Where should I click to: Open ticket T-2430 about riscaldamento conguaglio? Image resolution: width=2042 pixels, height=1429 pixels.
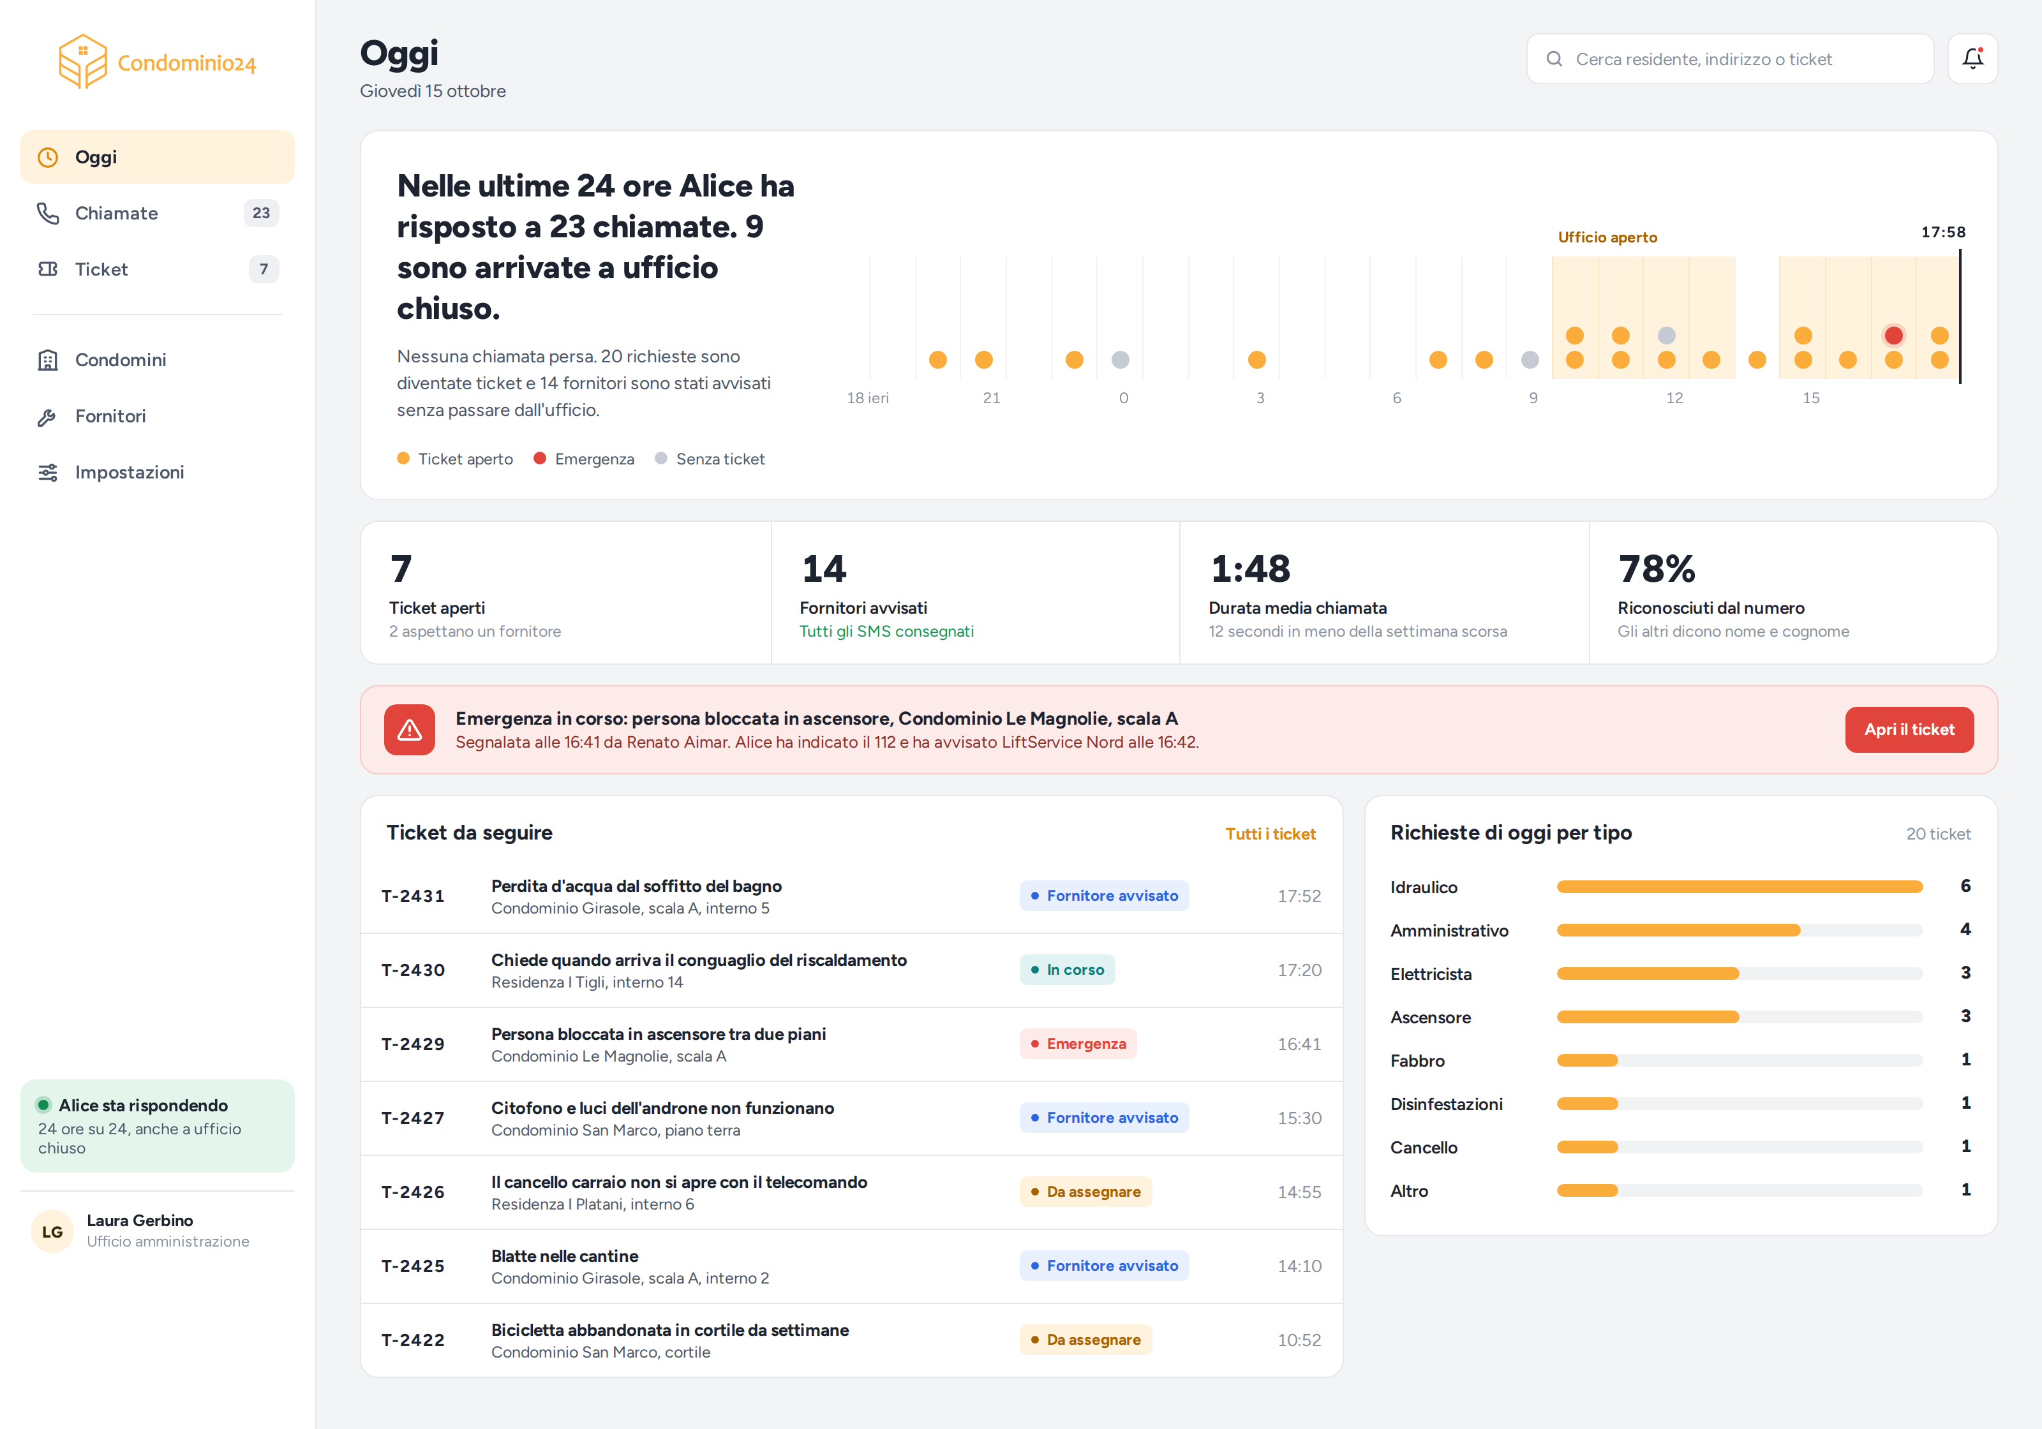(x=851, y=970)
